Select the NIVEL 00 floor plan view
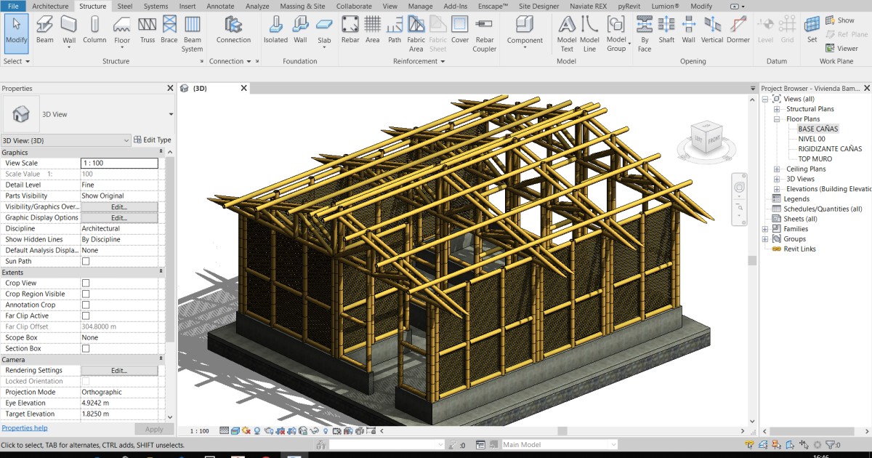872x458 pixels. [x=812, y=138]
